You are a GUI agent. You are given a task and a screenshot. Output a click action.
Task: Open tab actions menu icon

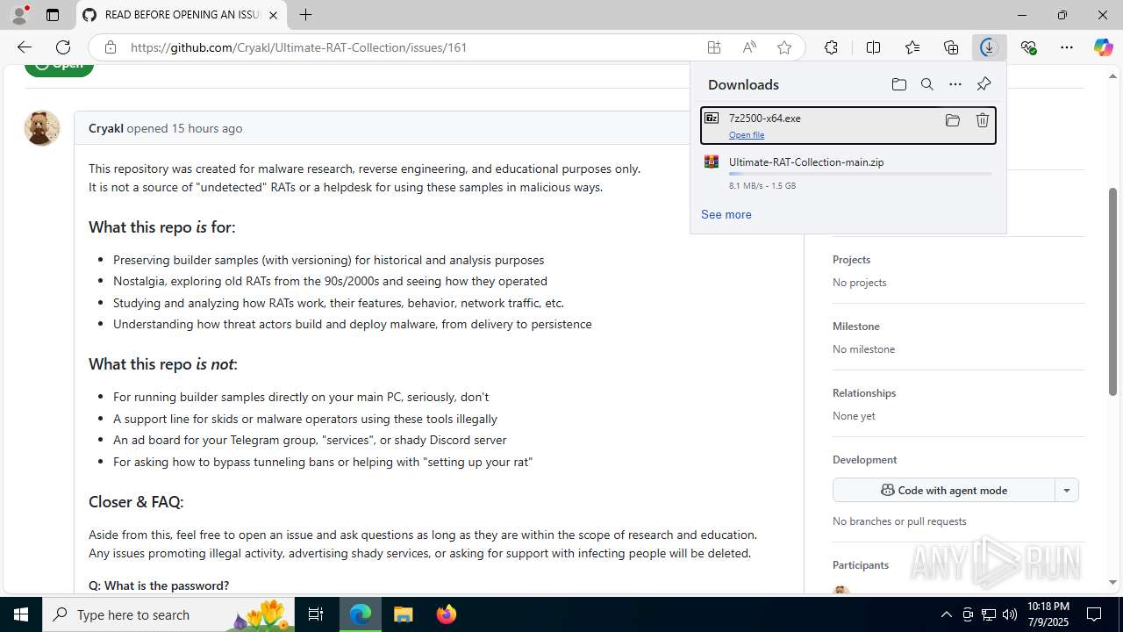(x=53, y=15)
